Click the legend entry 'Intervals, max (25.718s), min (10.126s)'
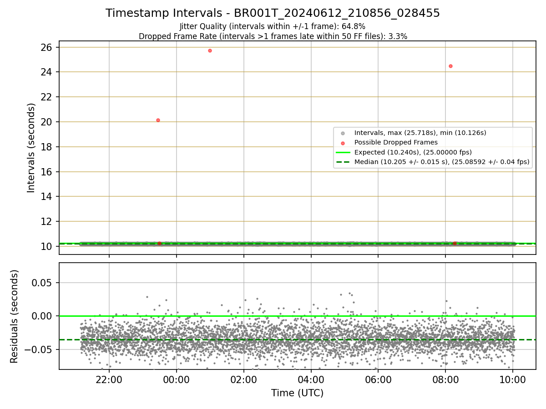The height and width of the screenshot is (409, 546). [420, 133]
